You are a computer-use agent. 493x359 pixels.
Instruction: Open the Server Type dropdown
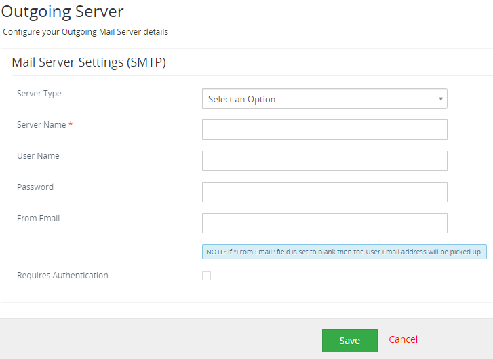324,98
